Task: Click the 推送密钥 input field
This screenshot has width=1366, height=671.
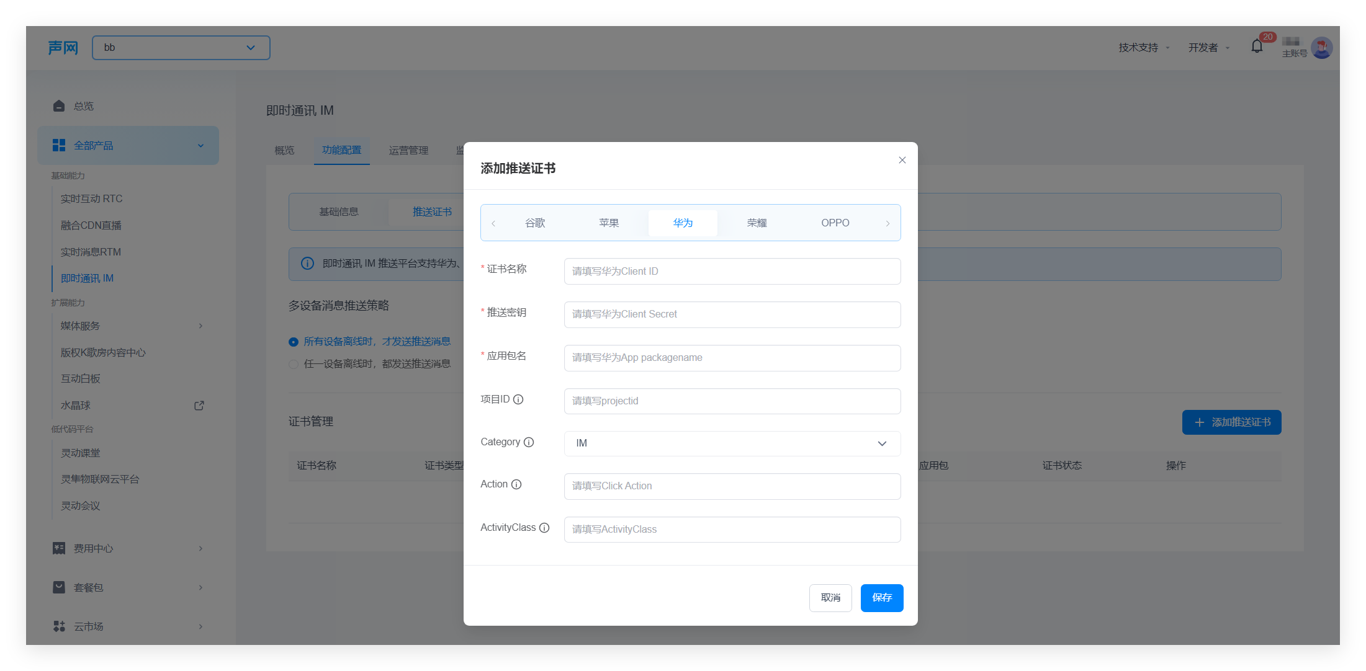Action: tap(732, 314)
